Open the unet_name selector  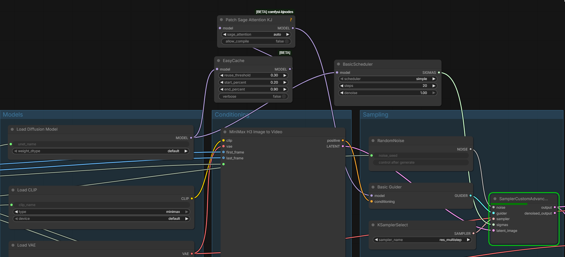(101, 144)
